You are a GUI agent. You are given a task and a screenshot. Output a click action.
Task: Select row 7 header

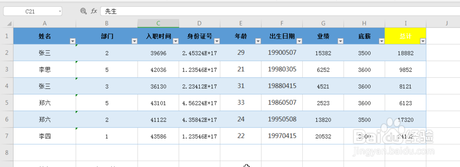pos(7,136)
